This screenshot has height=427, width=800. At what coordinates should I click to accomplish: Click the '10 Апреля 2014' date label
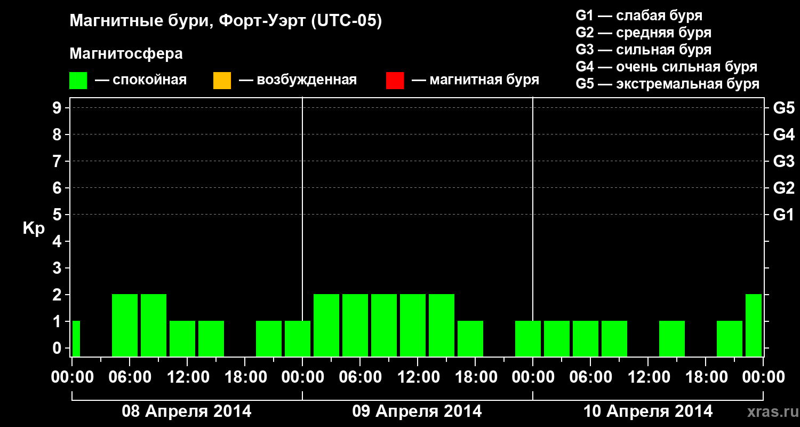coord(648,411)
